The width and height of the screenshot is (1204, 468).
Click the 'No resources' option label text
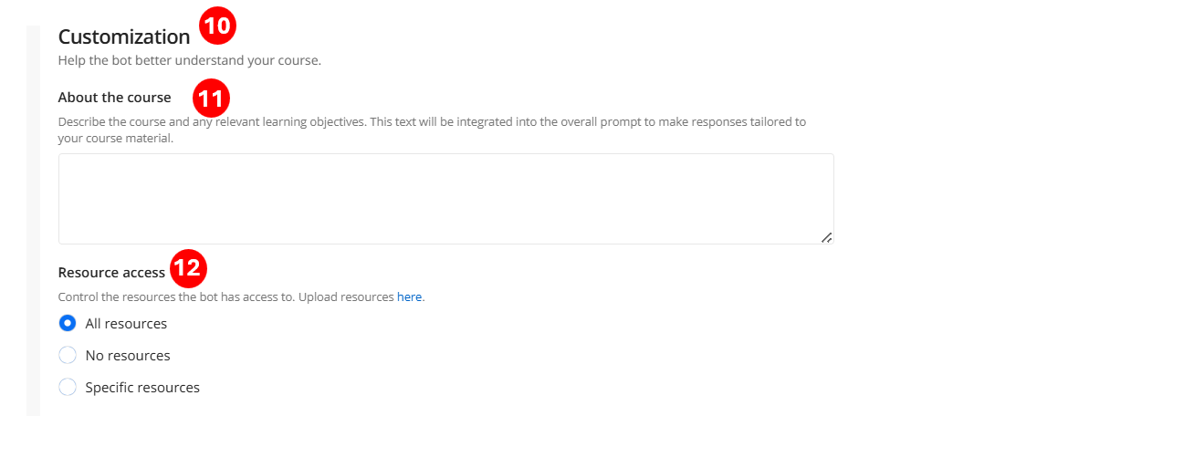(x=128, y=356)
